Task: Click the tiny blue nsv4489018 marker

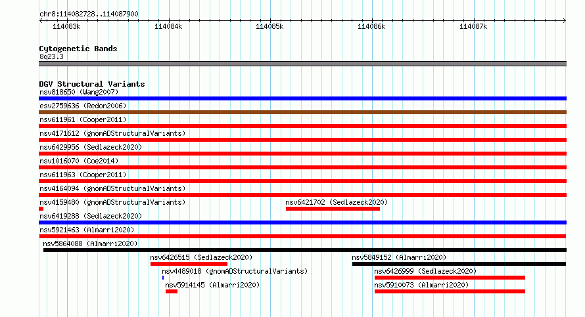Action: (x=163, y=278)
